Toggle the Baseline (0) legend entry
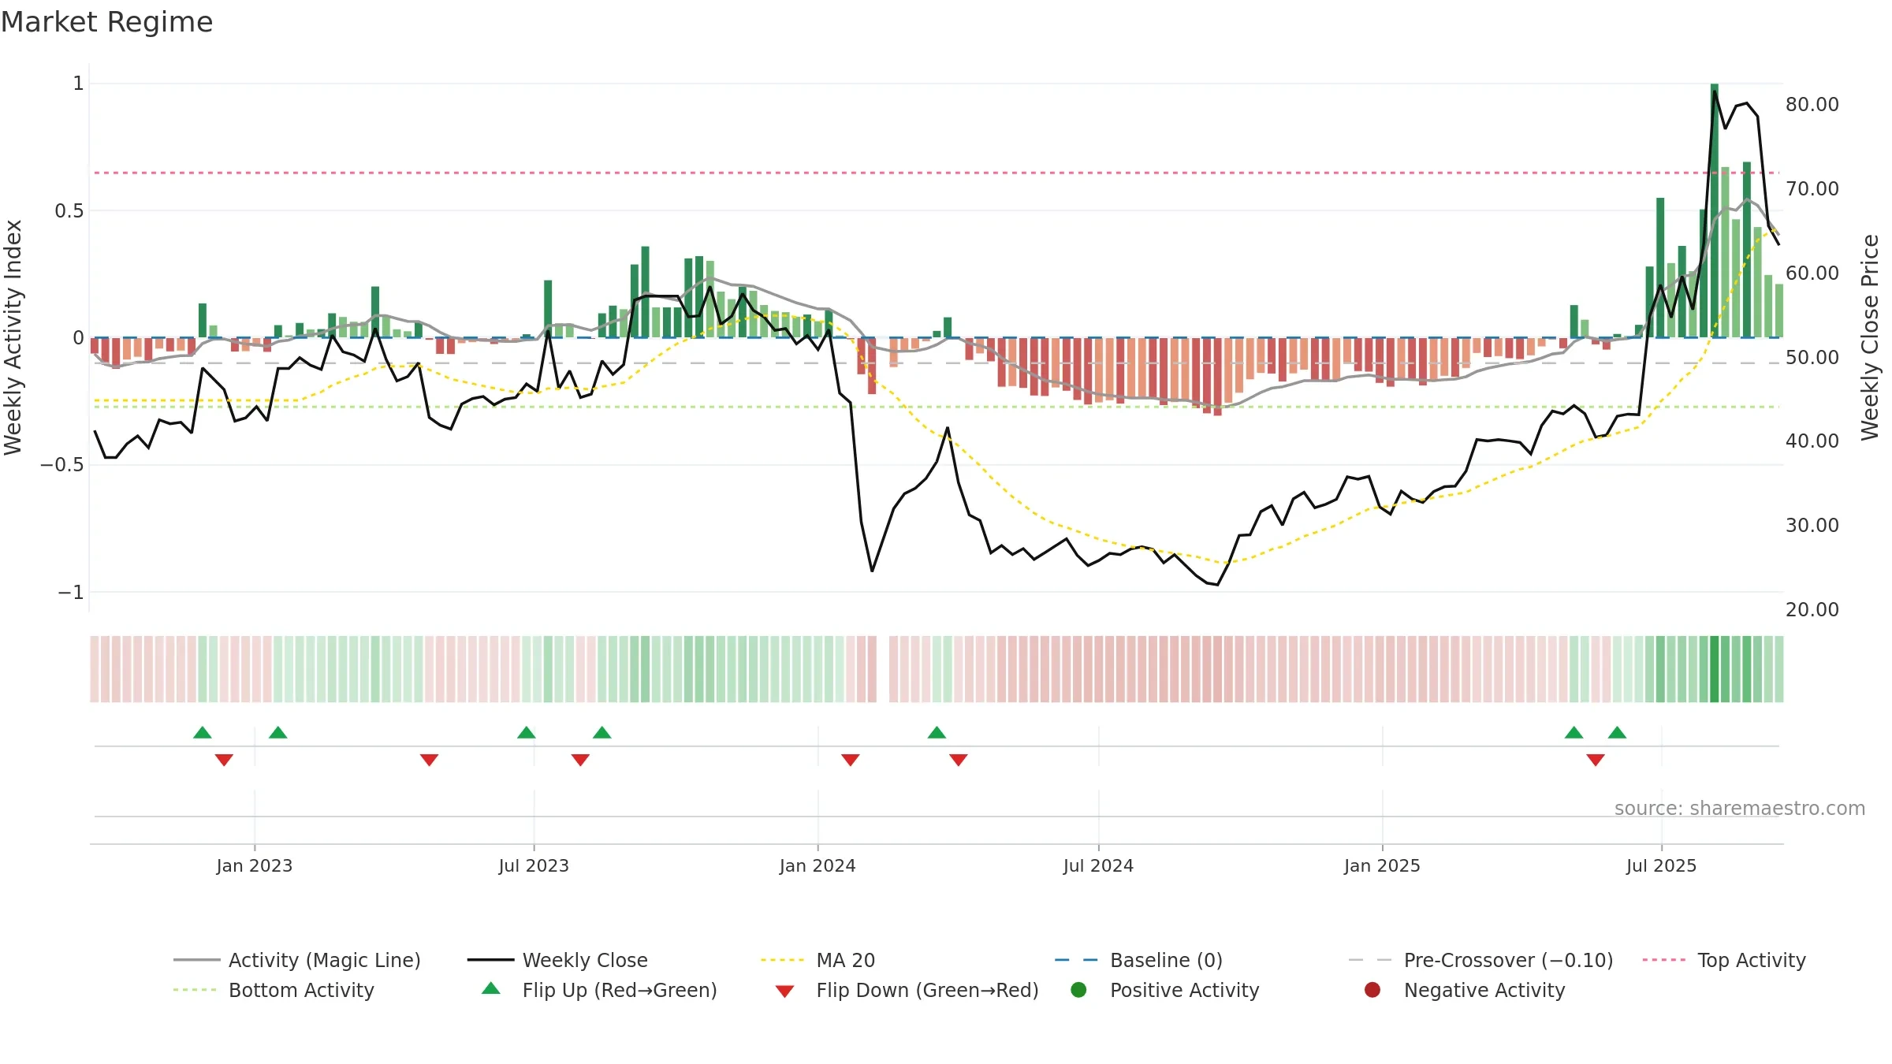This screenshot has height=1064, width=1892. [x=1138, y=960]
